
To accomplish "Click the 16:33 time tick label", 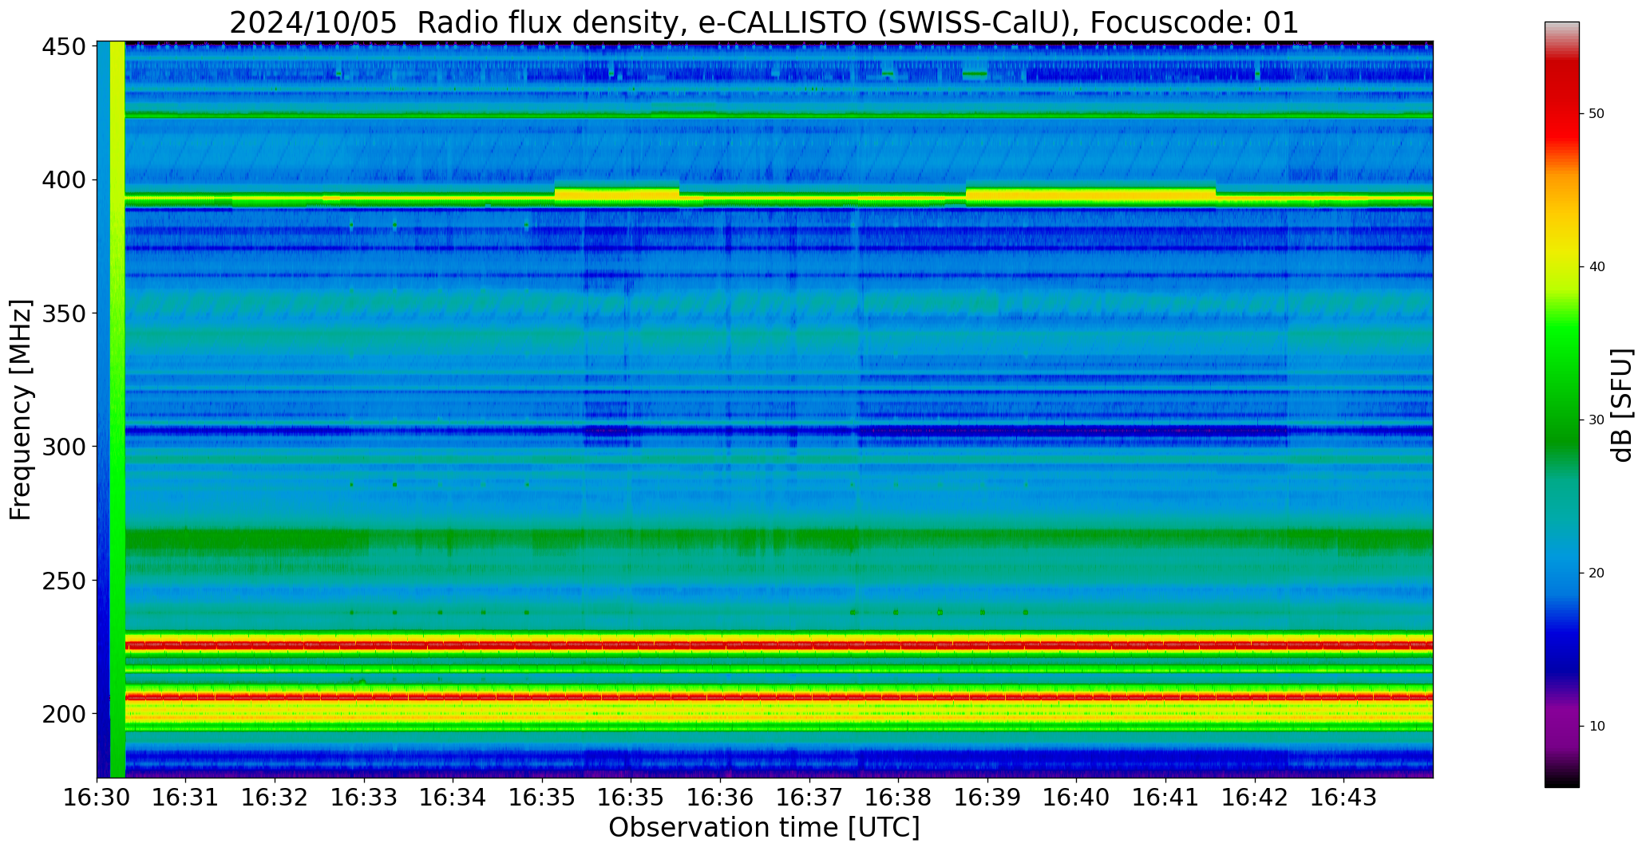I will (x=365, y=797).
